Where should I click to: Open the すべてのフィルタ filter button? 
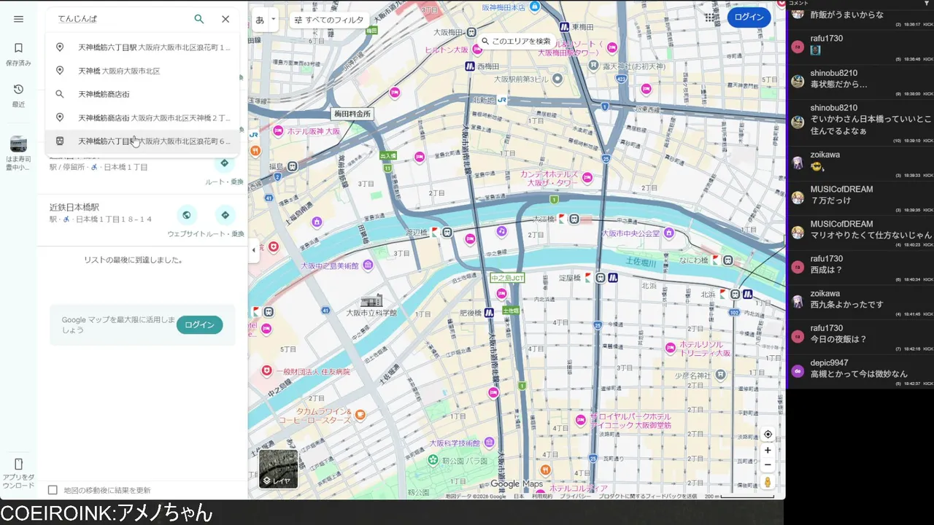tap(329, 20)
